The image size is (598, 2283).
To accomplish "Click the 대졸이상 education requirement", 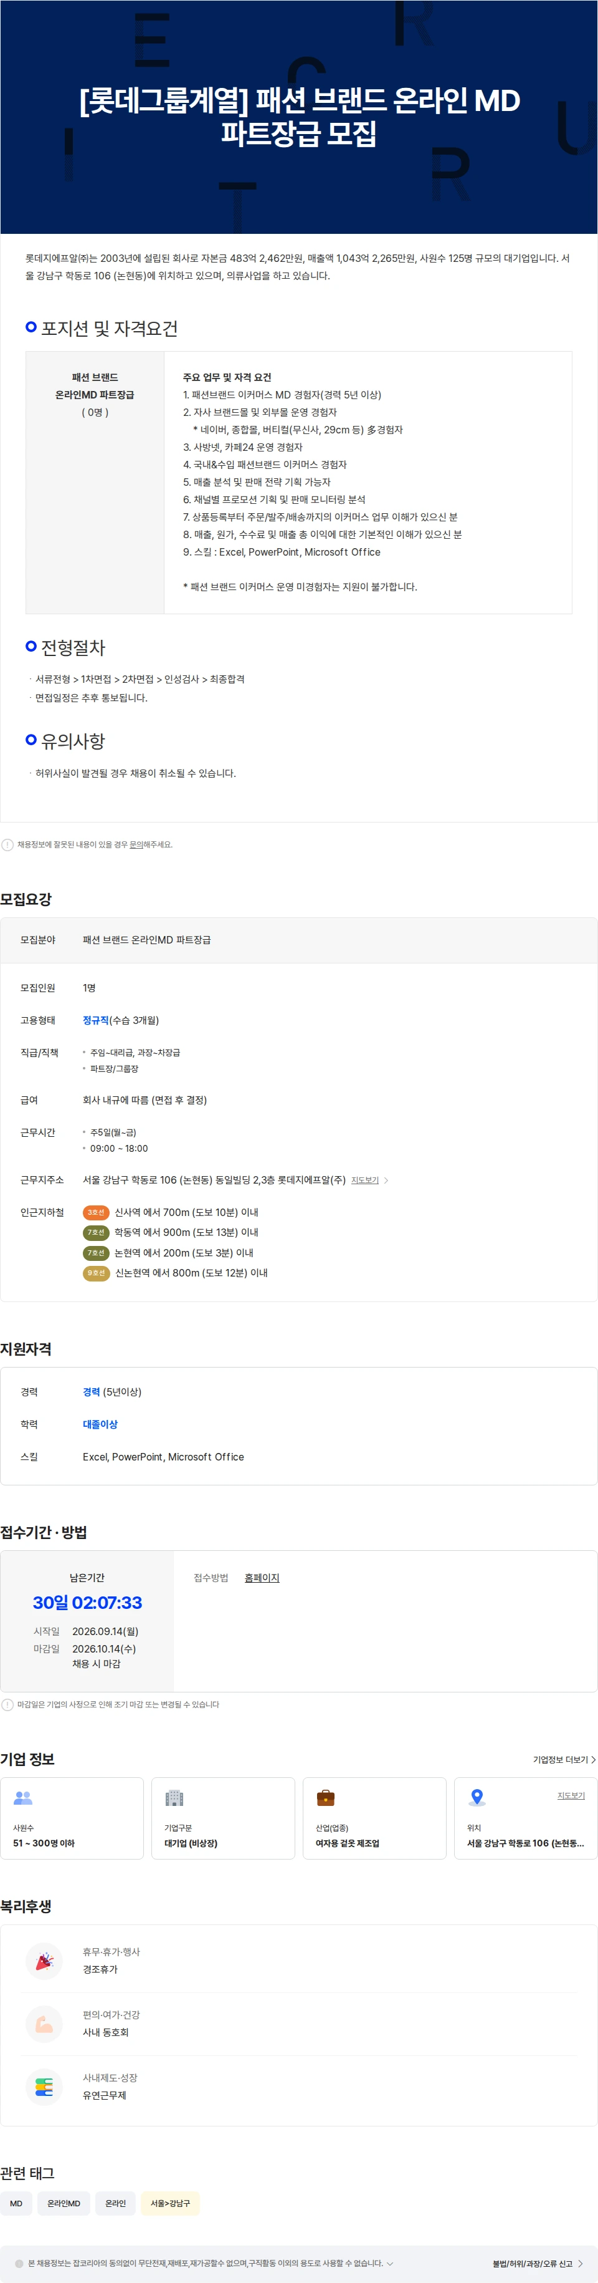I will pyautogui.click(x=100, y=1424).
